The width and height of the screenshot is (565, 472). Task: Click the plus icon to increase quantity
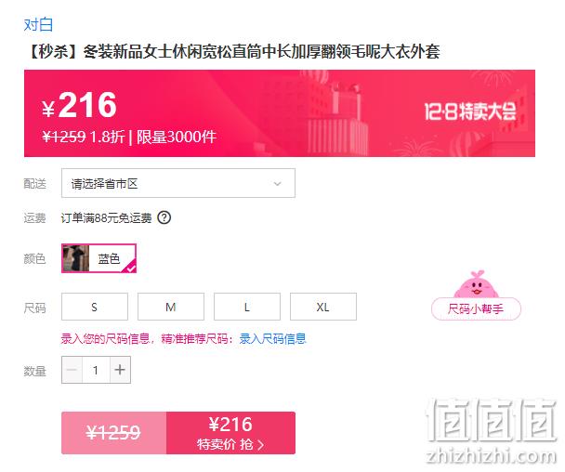[x=120, y=370]
